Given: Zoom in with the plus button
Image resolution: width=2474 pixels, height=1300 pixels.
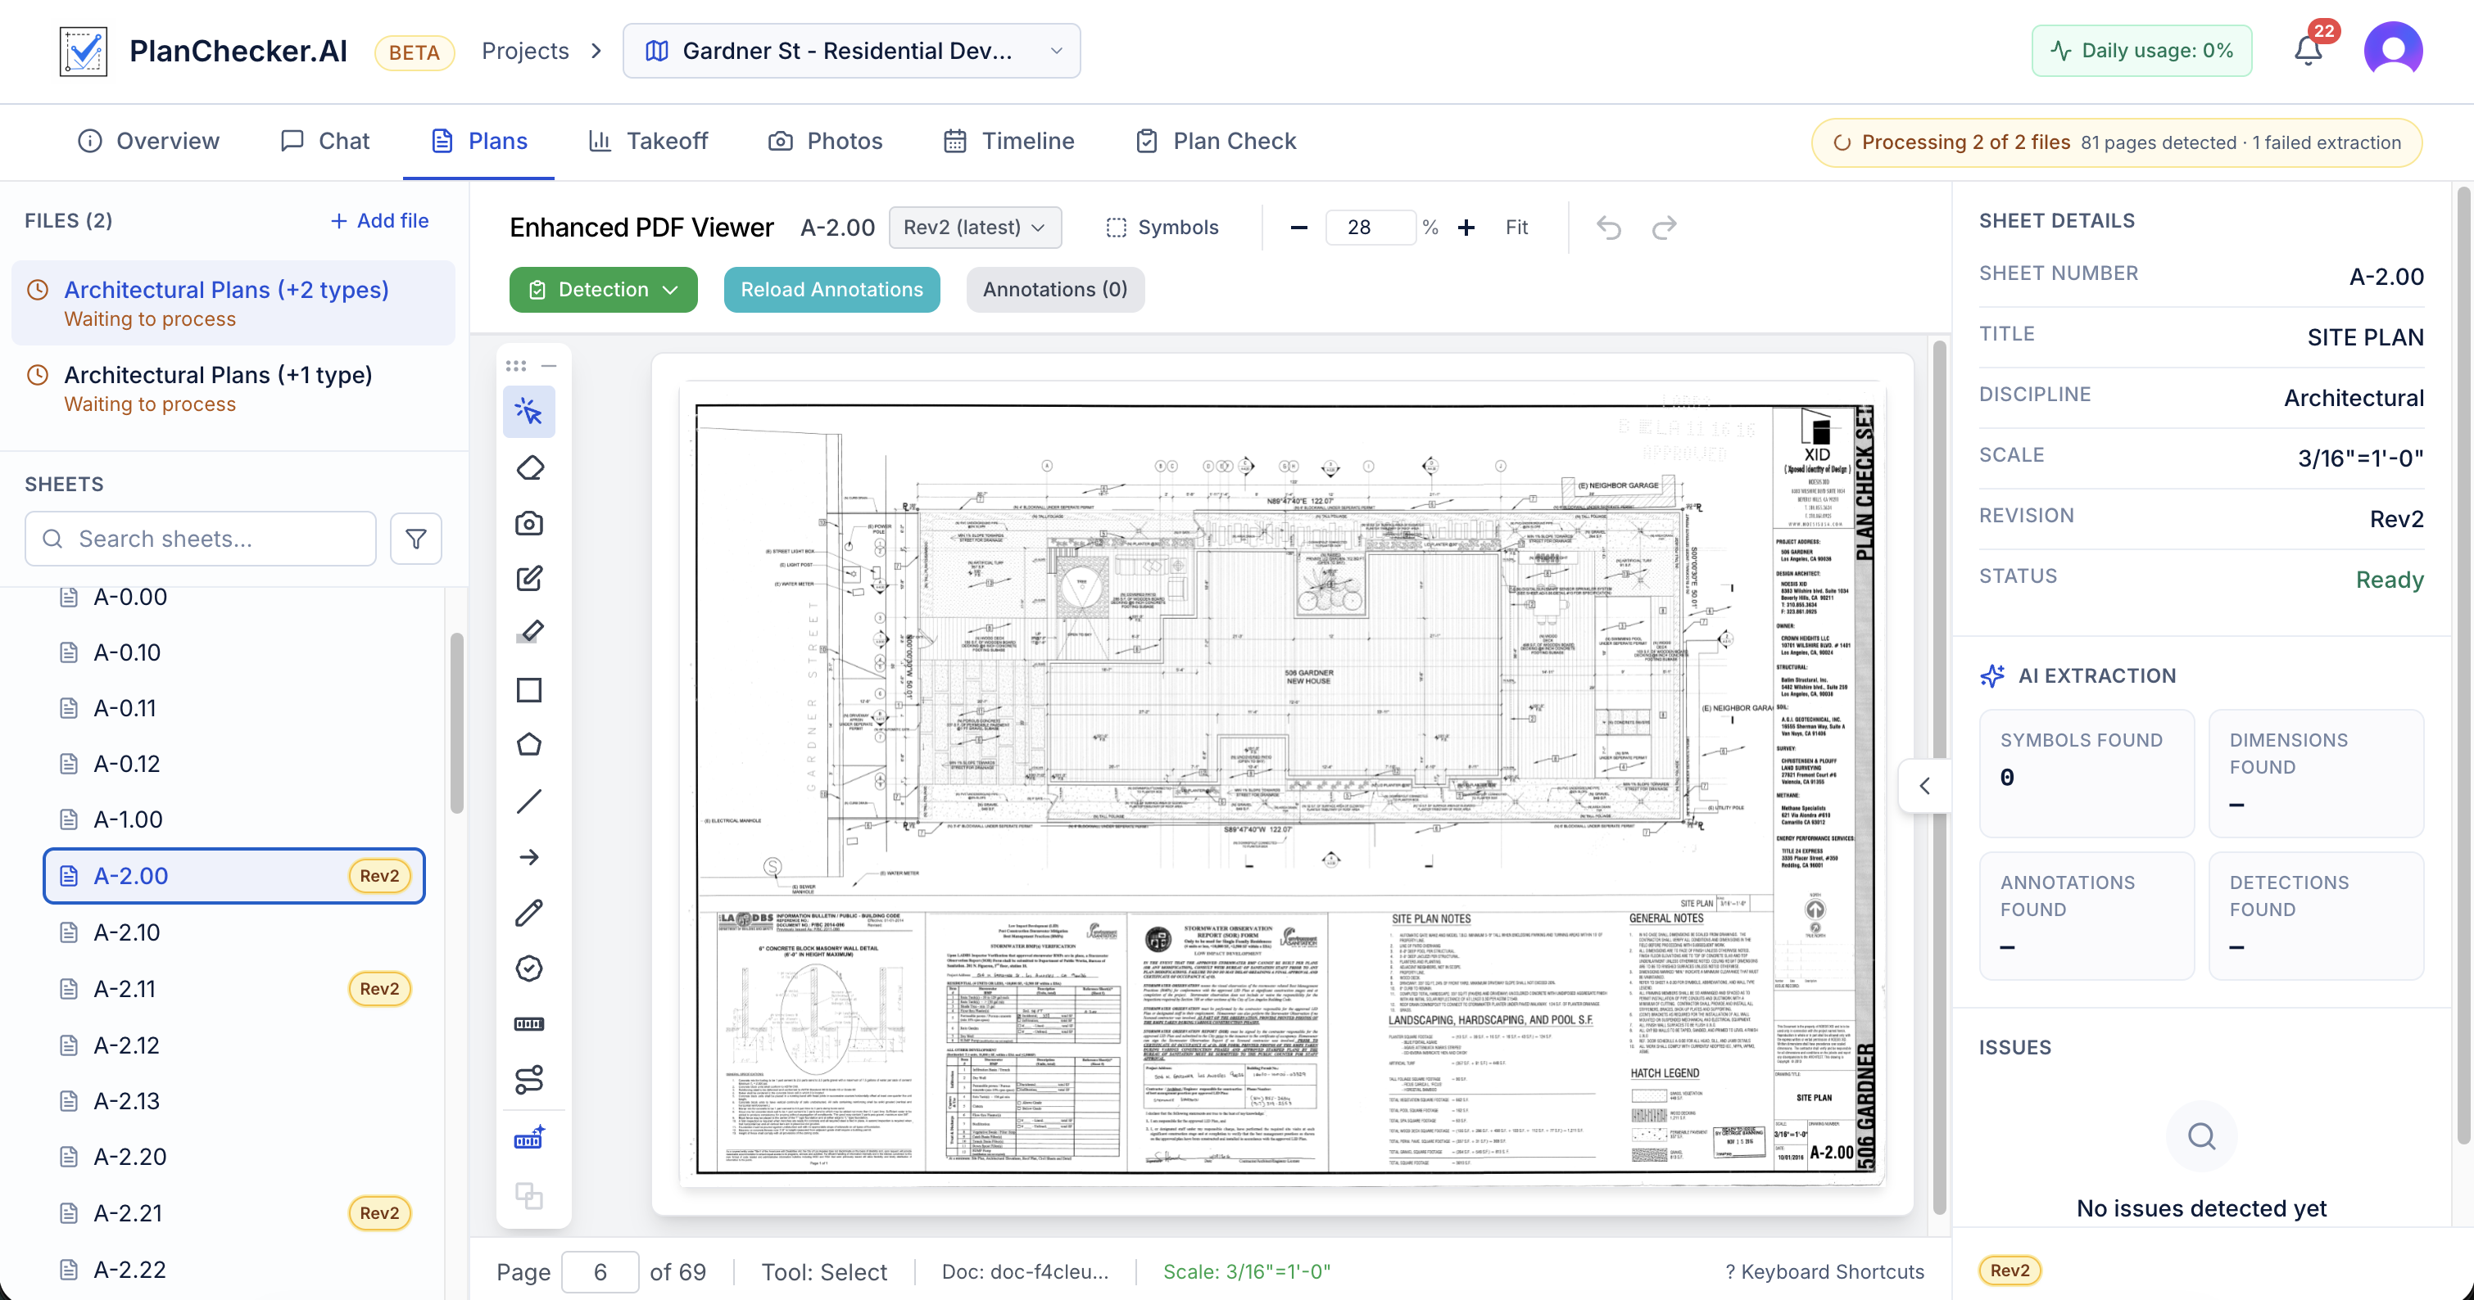Looking at the screenshot, I should click(1466, 228).
